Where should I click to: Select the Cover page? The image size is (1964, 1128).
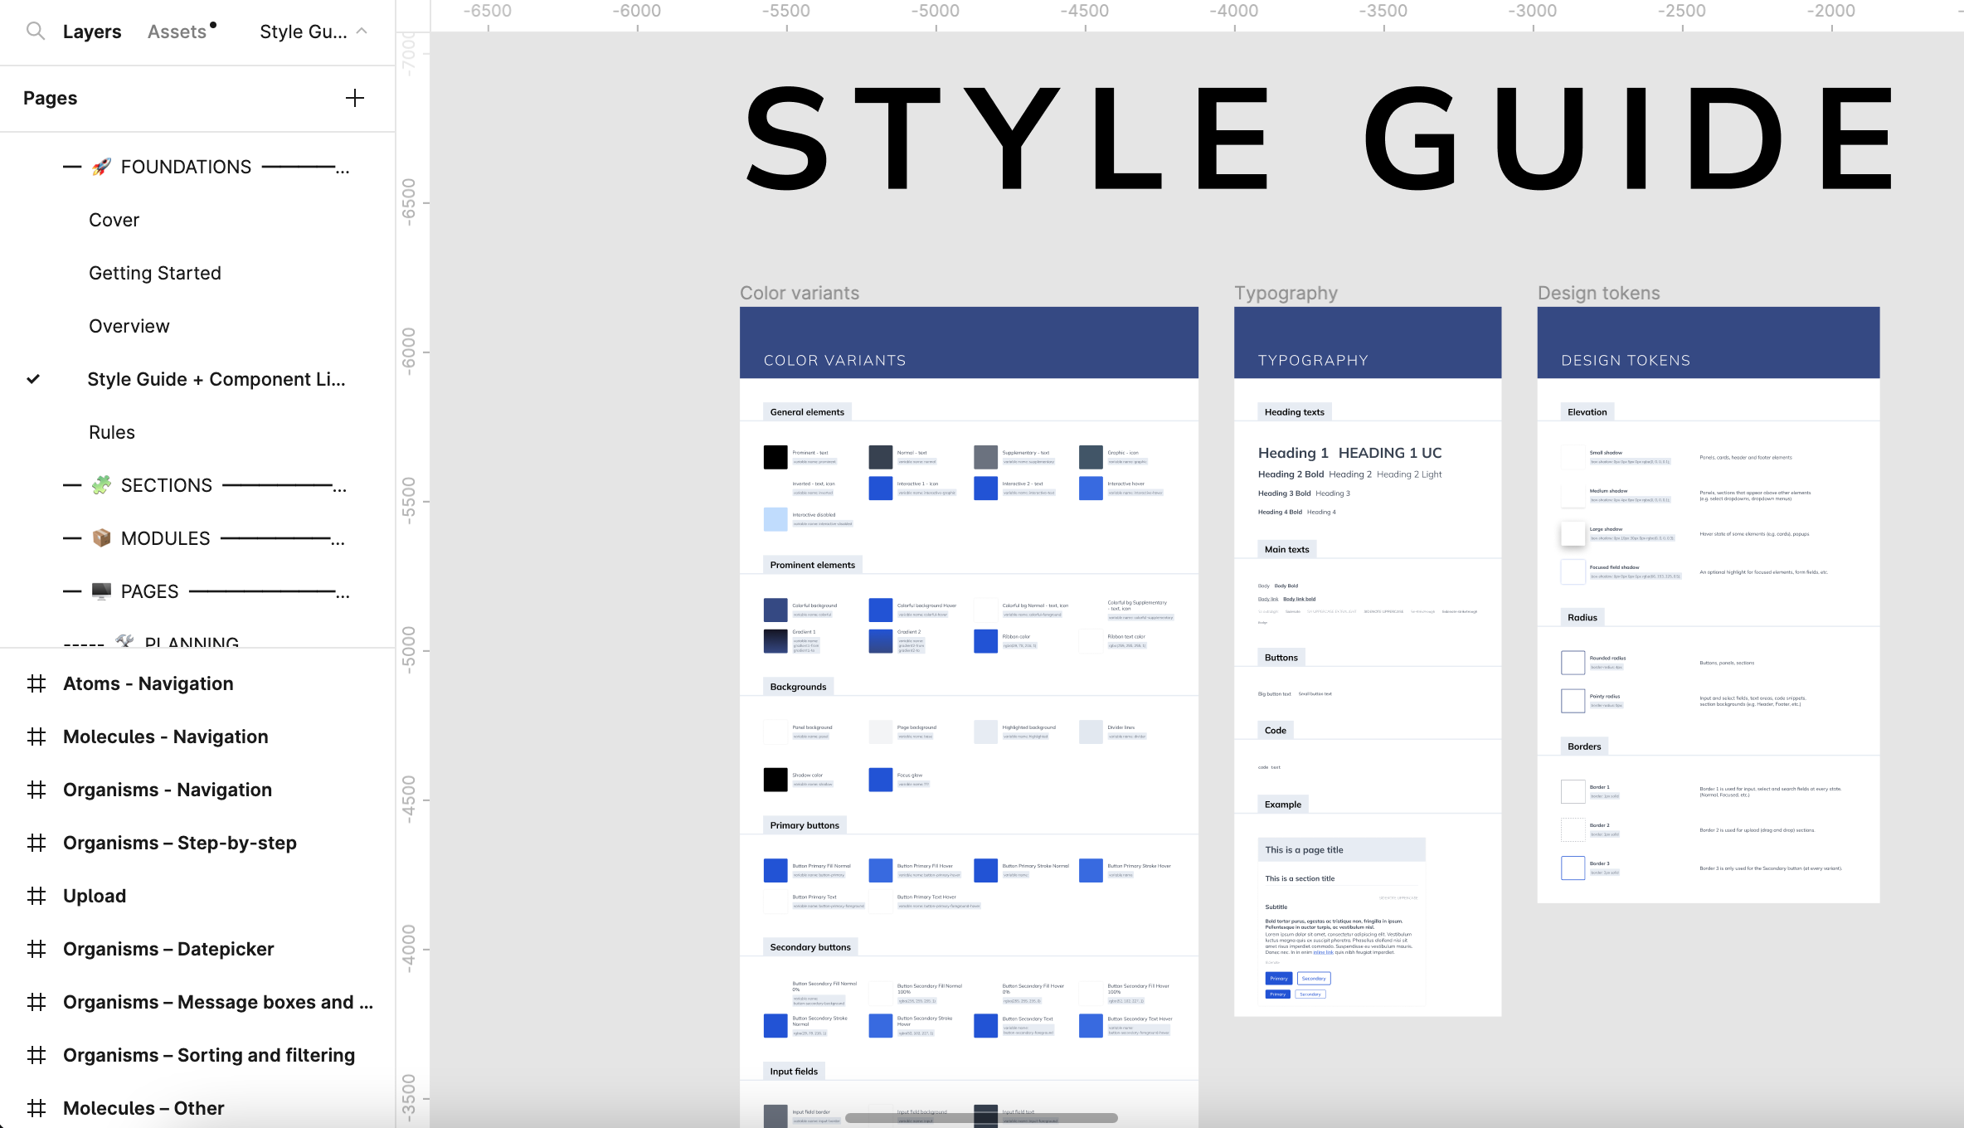click(114, 219)
